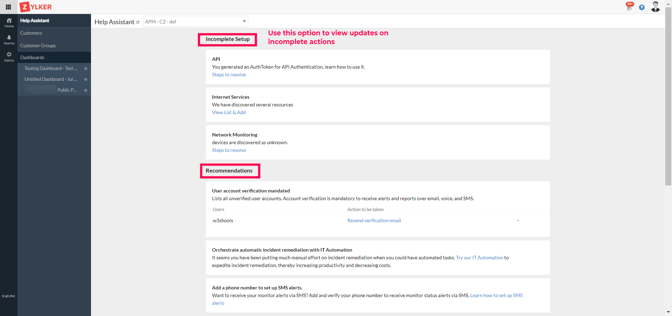
Task: Toggle favorite star for Public P... dashboard
Action: pyautogui.click(x=86, y=90)
